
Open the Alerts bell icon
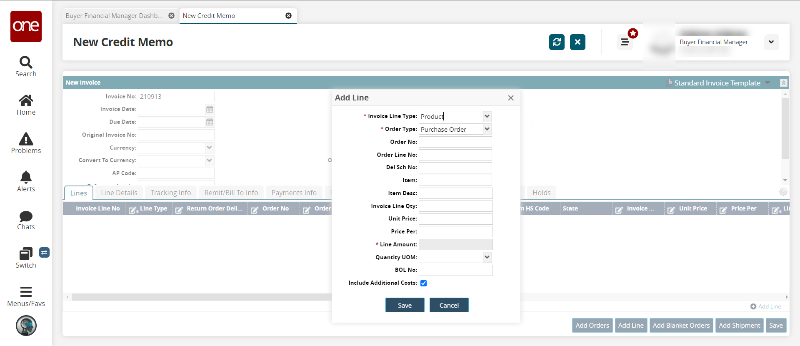26,178
